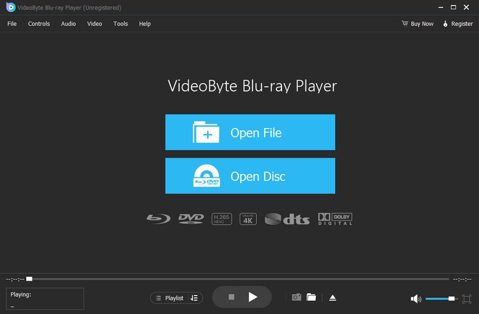The height and width of the screenshot is (314, 479).
Task: Adjust the volume slider
Action: (x=442, y=298)
